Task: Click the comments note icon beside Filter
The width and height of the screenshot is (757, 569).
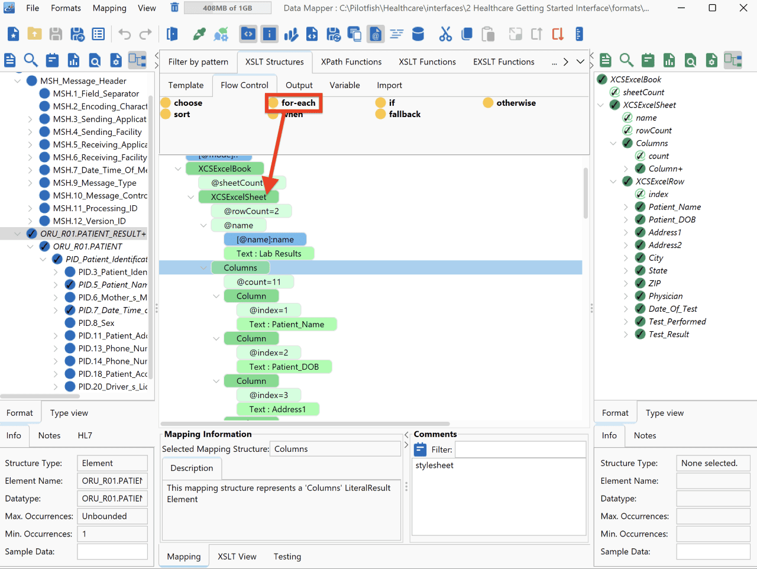Action: (420, 450)
